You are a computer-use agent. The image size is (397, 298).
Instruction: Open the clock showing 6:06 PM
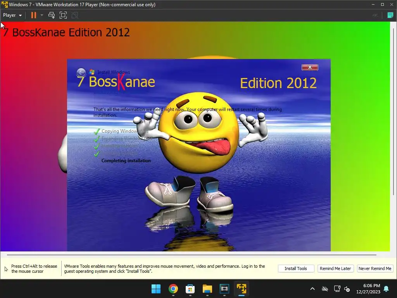[x=368, y=289]
